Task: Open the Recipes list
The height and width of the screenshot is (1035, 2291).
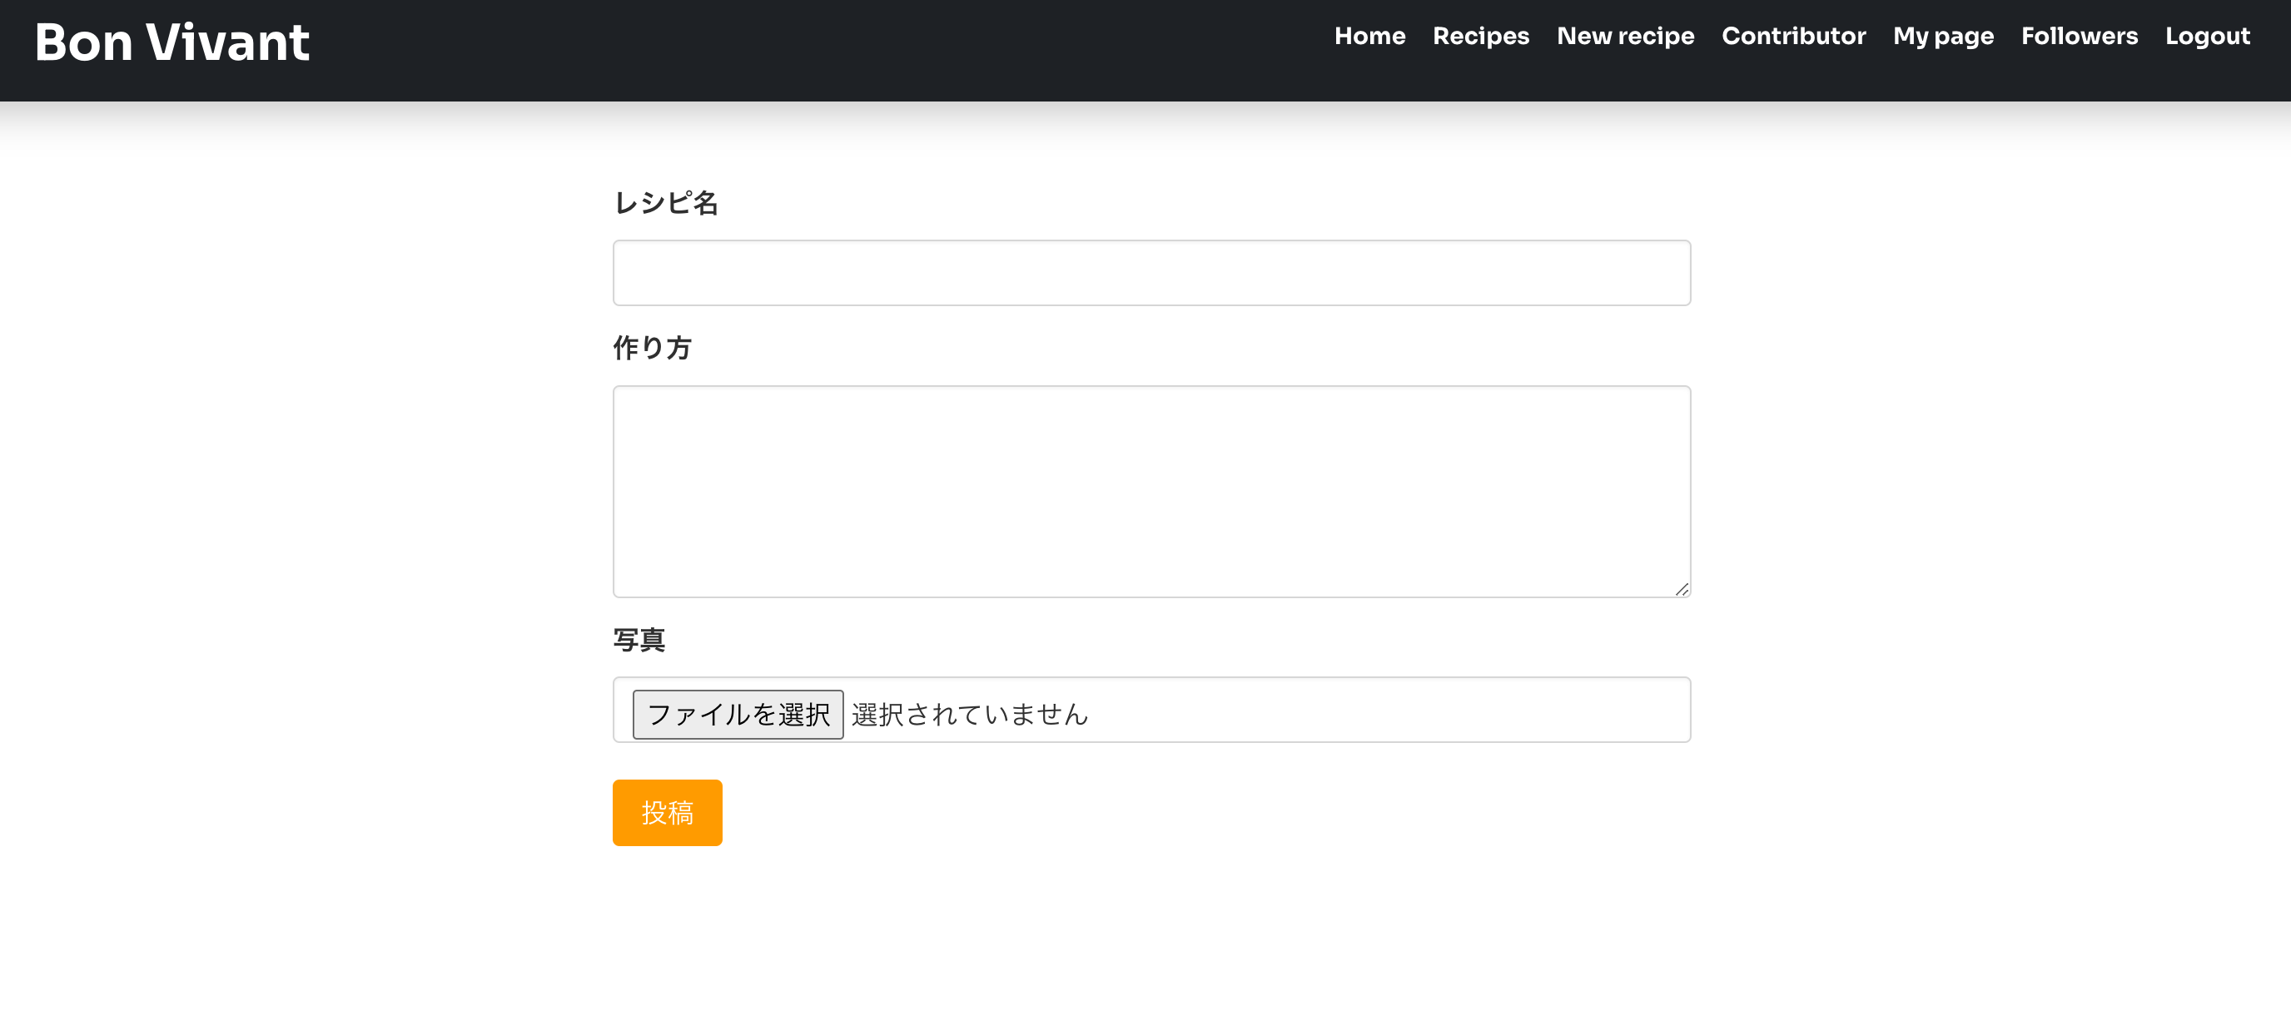Action: [1481, 37]
